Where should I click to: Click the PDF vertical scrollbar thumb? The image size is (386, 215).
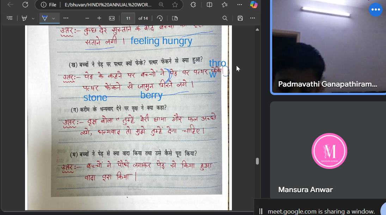(x=257, y=161)
